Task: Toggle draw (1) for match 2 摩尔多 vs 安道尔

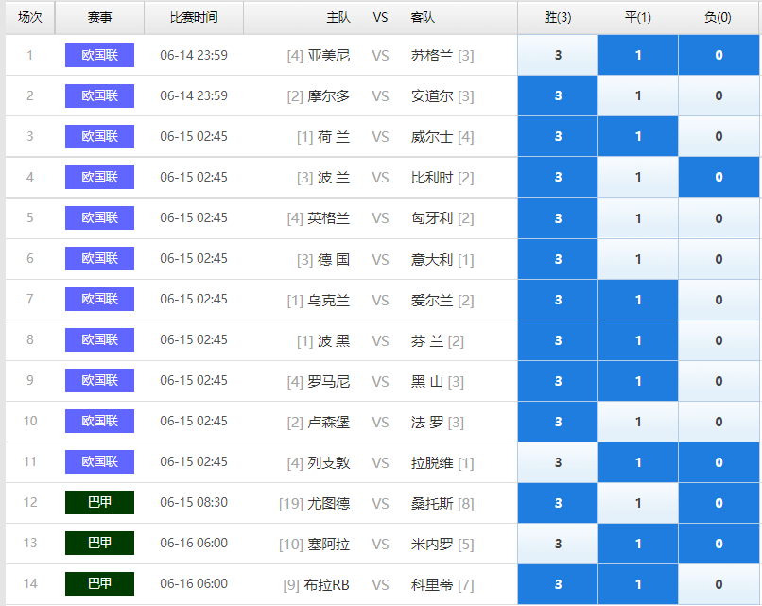Action: 637,95
